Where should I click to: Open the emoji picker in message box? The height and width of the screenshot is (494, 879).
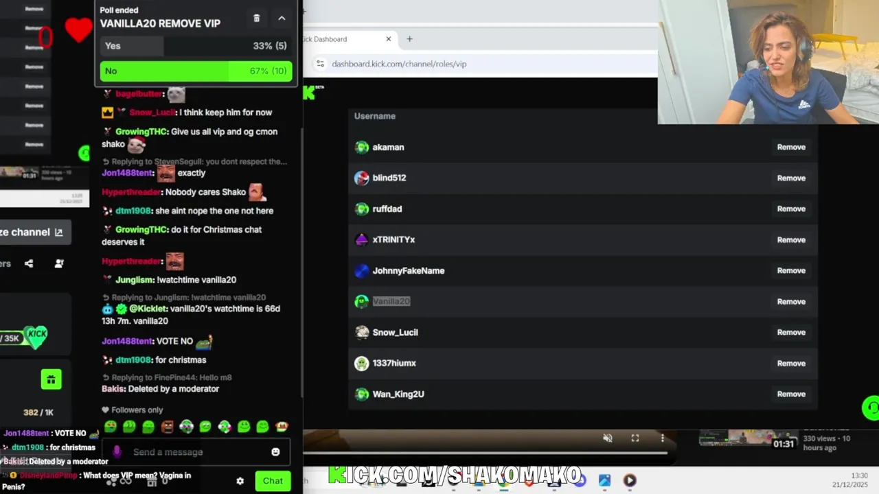pyautogui.click(x=275, y=452)
